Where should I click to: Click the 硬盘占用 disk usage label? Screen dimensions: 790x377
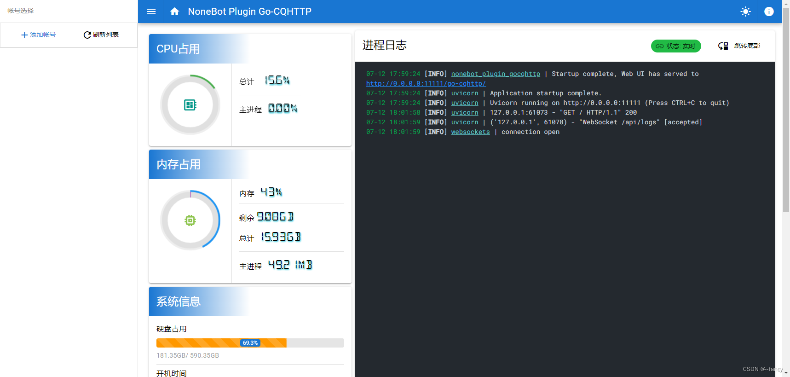[x=172, y=329]
